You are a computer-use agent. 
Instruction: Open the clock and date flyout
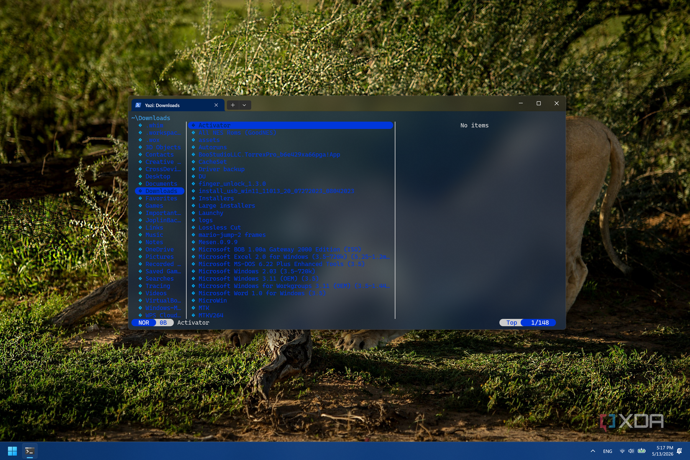pos(662,451)
